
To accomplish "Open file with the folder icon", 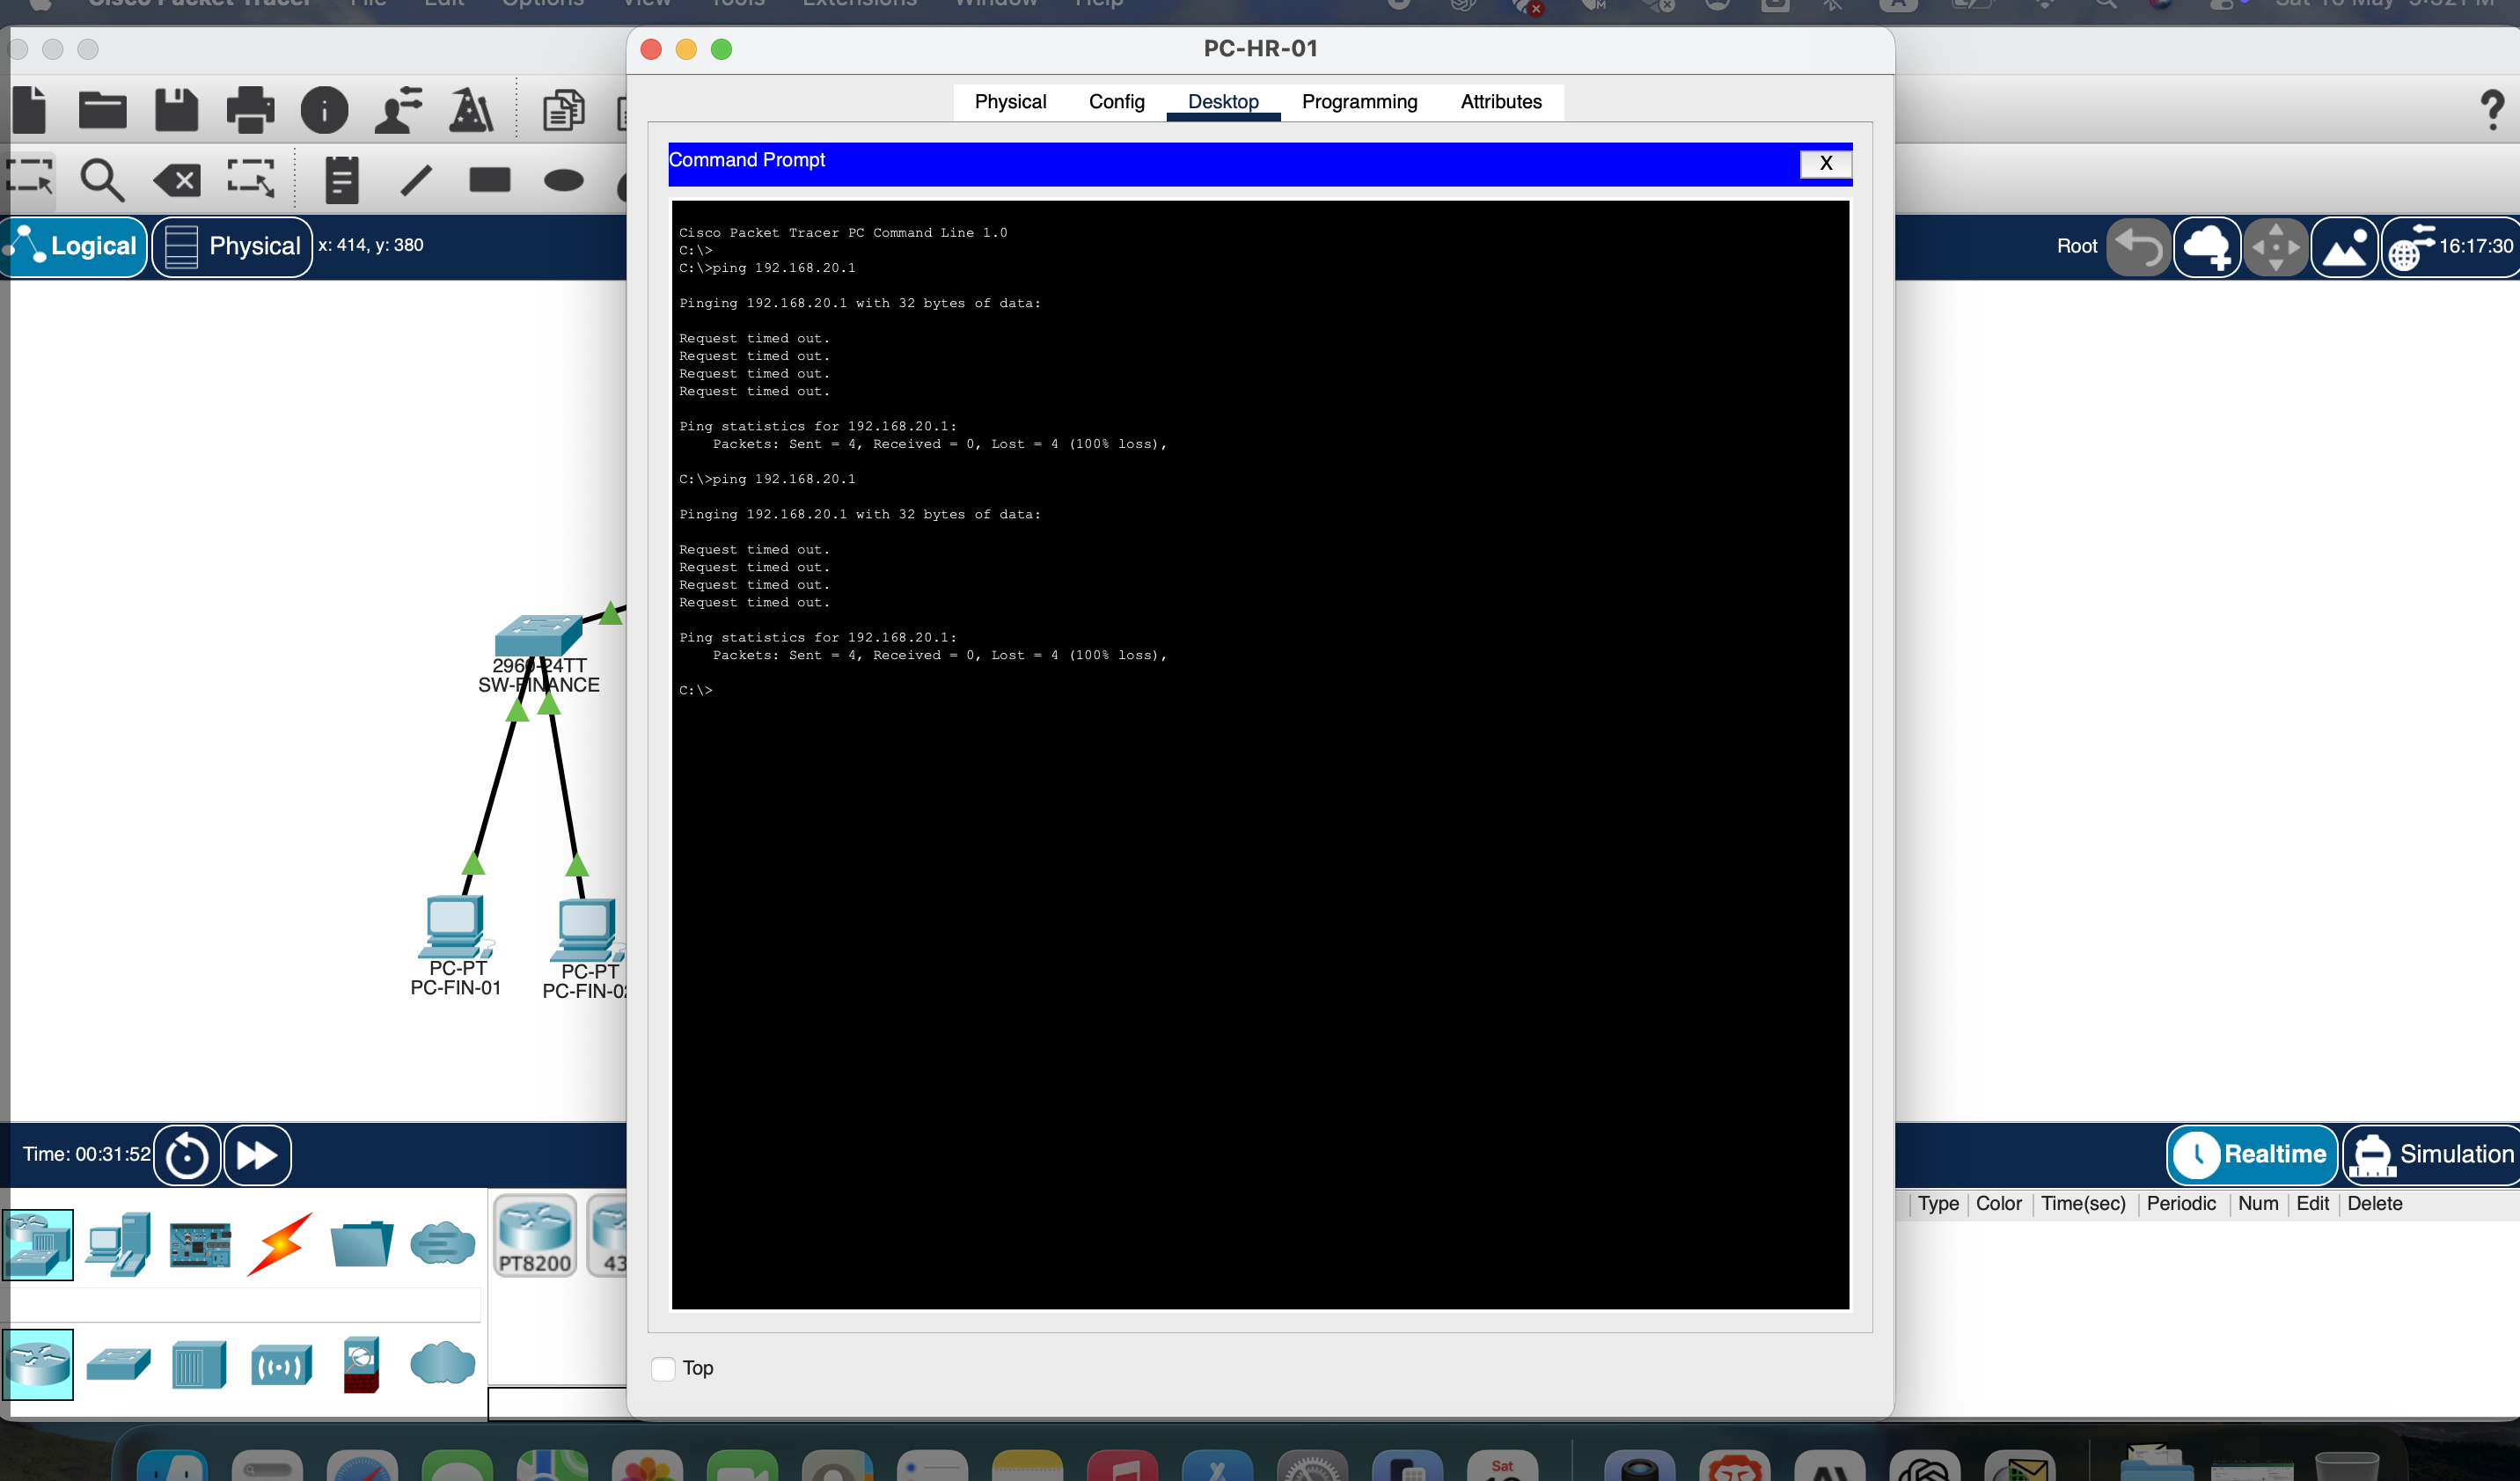I will (x=102, y=110).
